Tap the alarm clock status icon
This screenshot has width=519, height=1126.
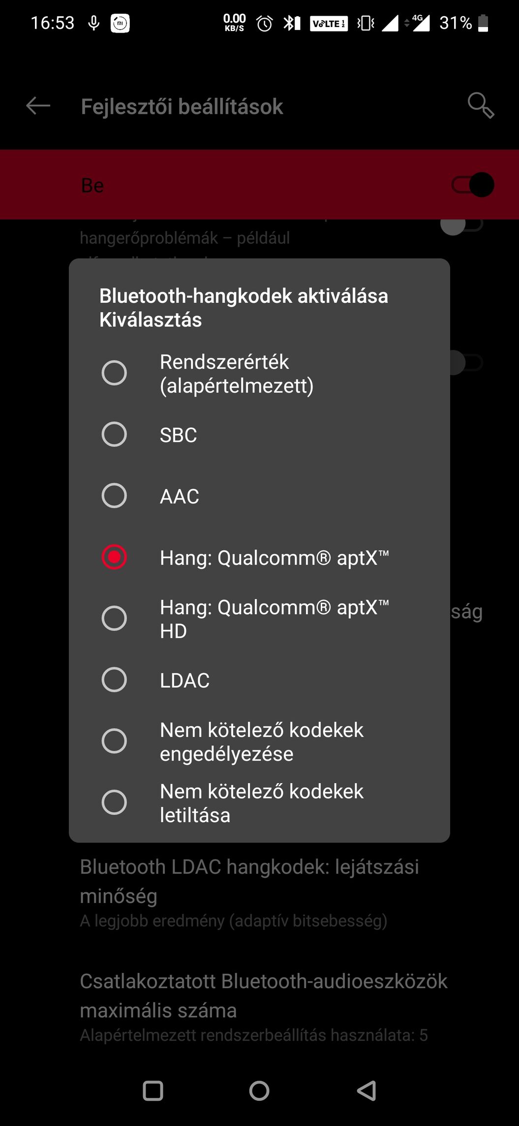(265, 23)
